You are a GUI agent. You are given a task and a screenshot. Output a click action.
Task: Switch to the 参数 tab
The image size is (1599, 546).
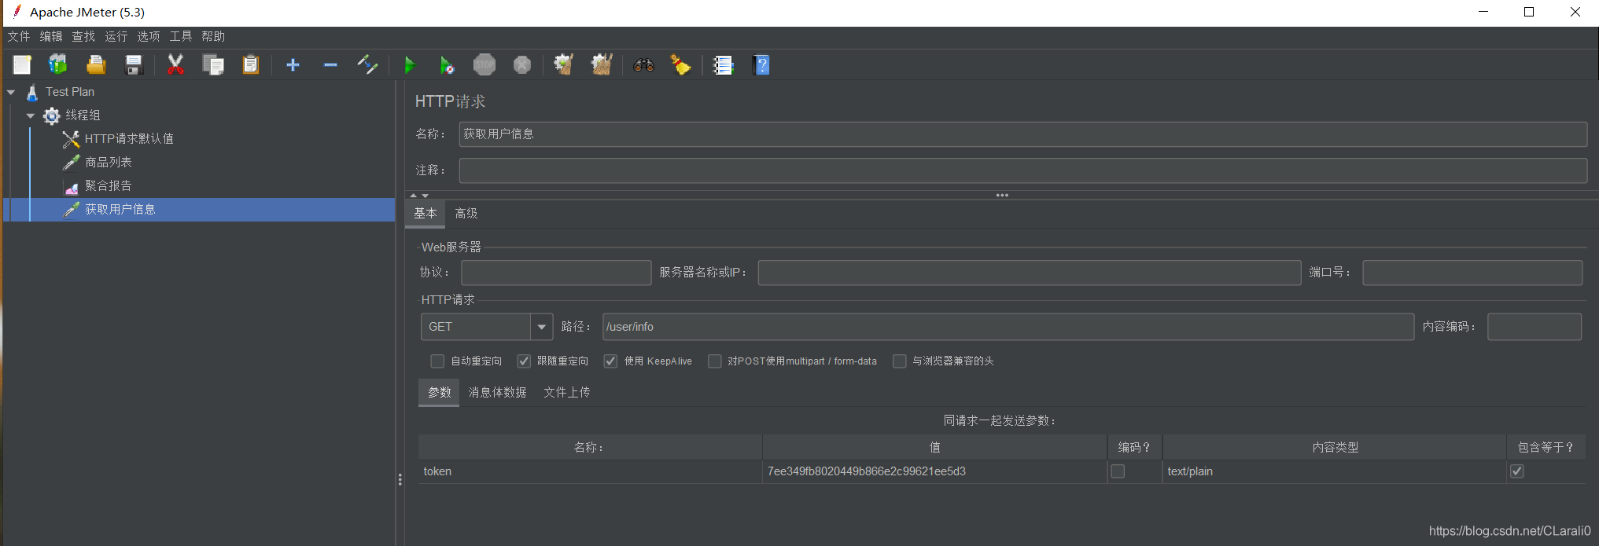440,393
